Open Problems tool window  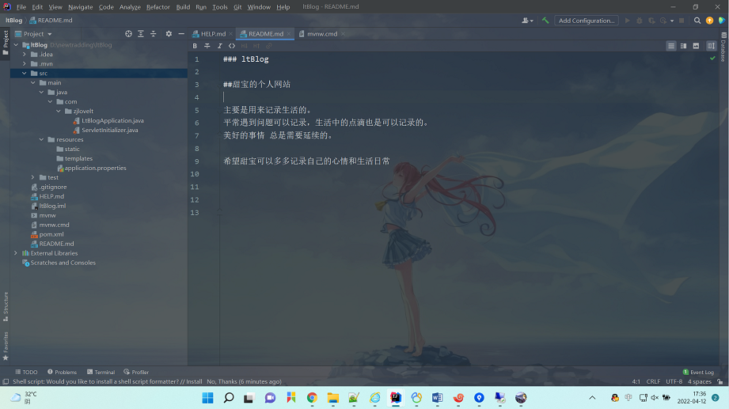pos(62,372)
